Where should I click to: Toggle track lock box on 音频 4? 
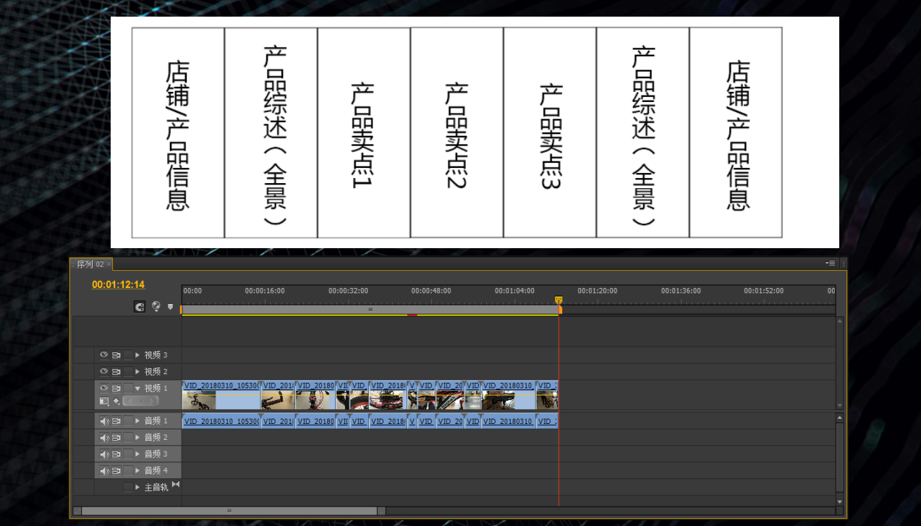(x=128, y=471)
